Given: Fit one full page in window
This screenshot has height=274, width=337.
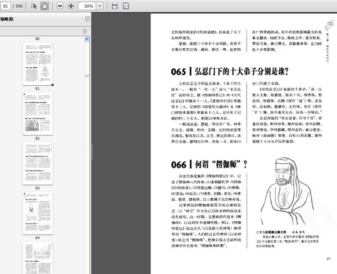Looking at the screenshot, I should click(x=126, y=6).
